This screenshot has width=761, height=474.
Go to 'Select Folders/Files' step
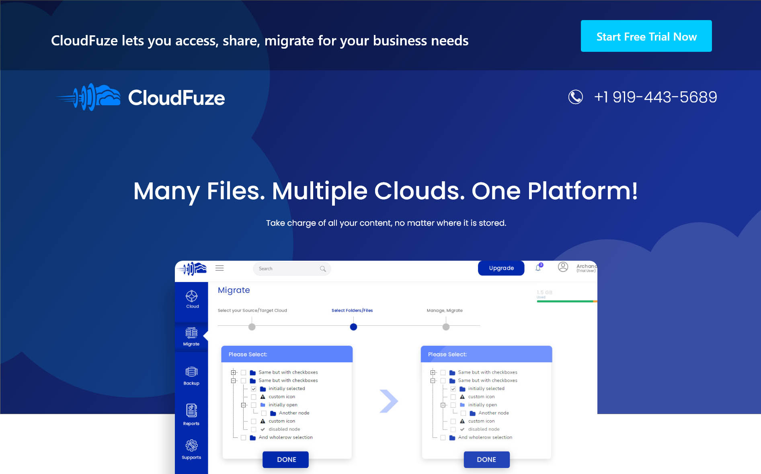click(x=353, y=327)
